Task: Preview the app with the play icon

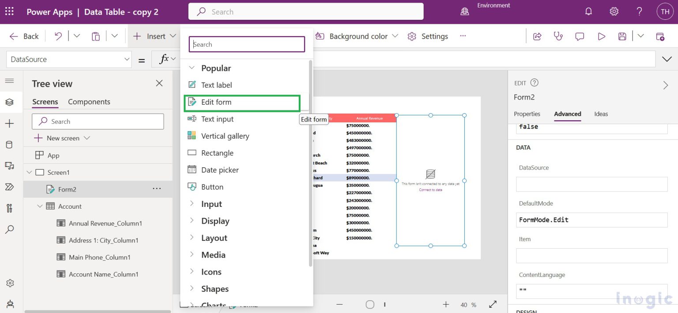Action: (x=601, y=36)
